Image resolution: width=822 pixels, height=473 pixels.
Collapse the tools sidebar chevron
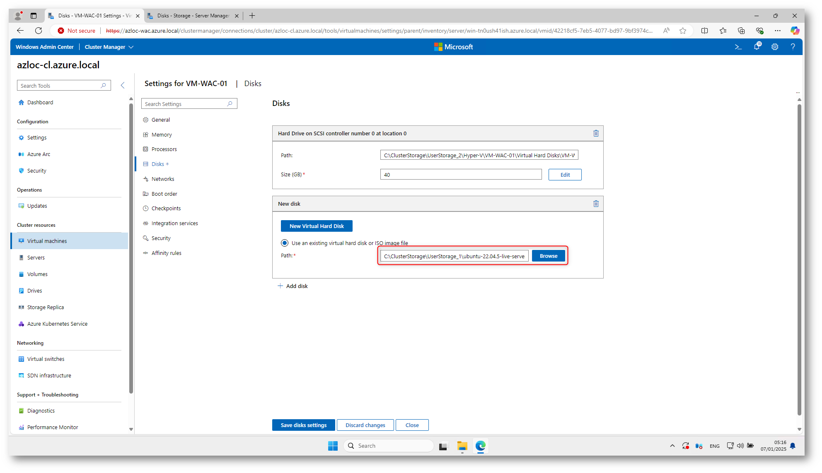click(x=123, y=85)
